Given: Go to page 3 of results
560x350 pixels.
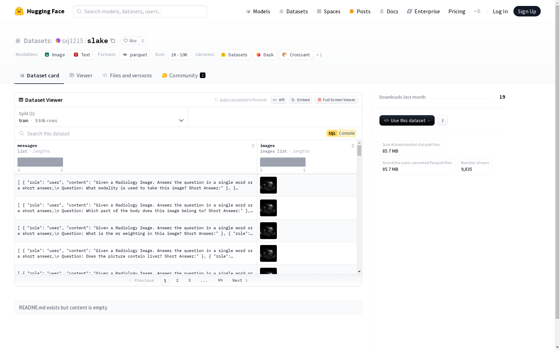Looking at the screenshot, I should (x=190, y=280).
